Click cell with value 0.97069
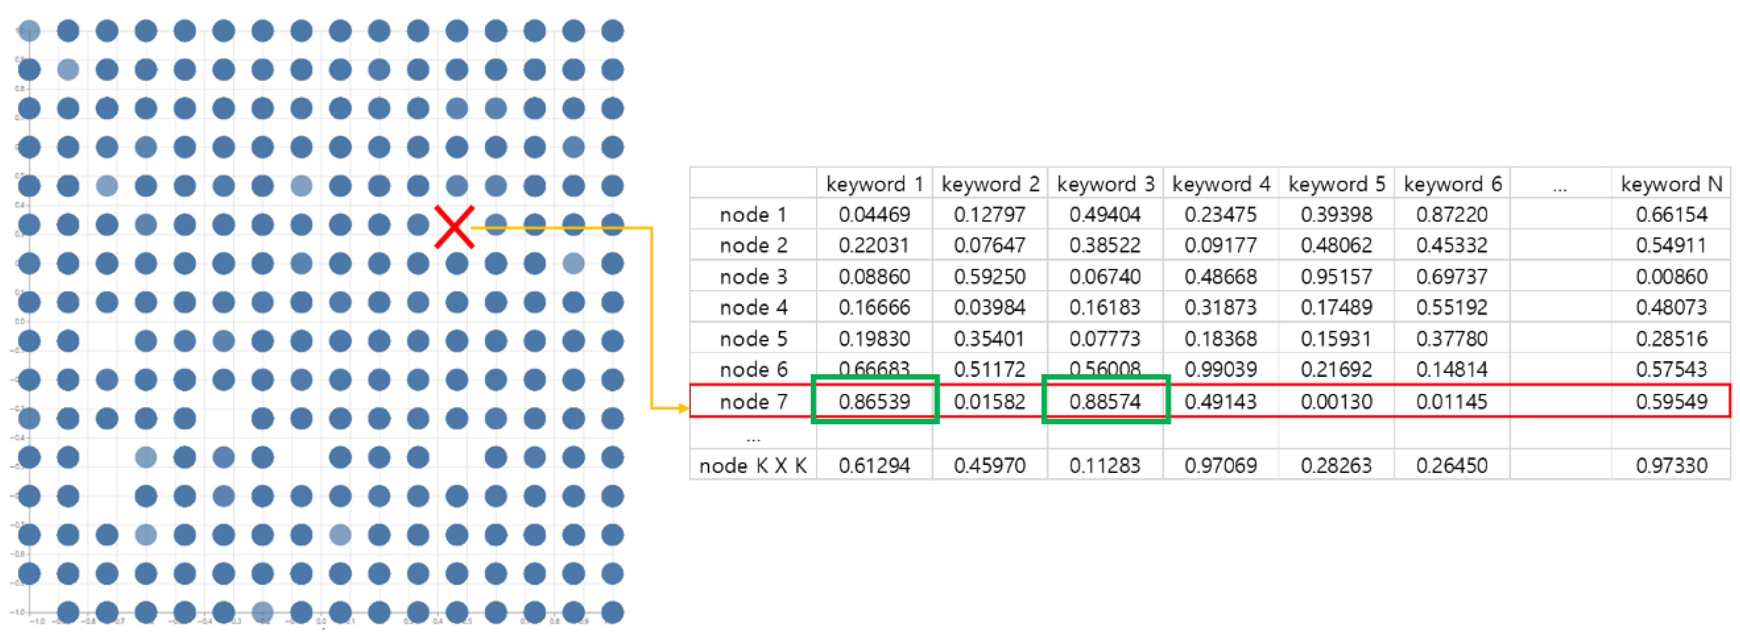 pos(1221,466)
